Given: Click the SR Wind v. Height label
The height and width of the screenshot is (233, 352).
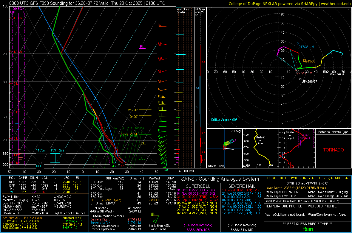Looking at the screenshot, I should click(x=290, y=135).
